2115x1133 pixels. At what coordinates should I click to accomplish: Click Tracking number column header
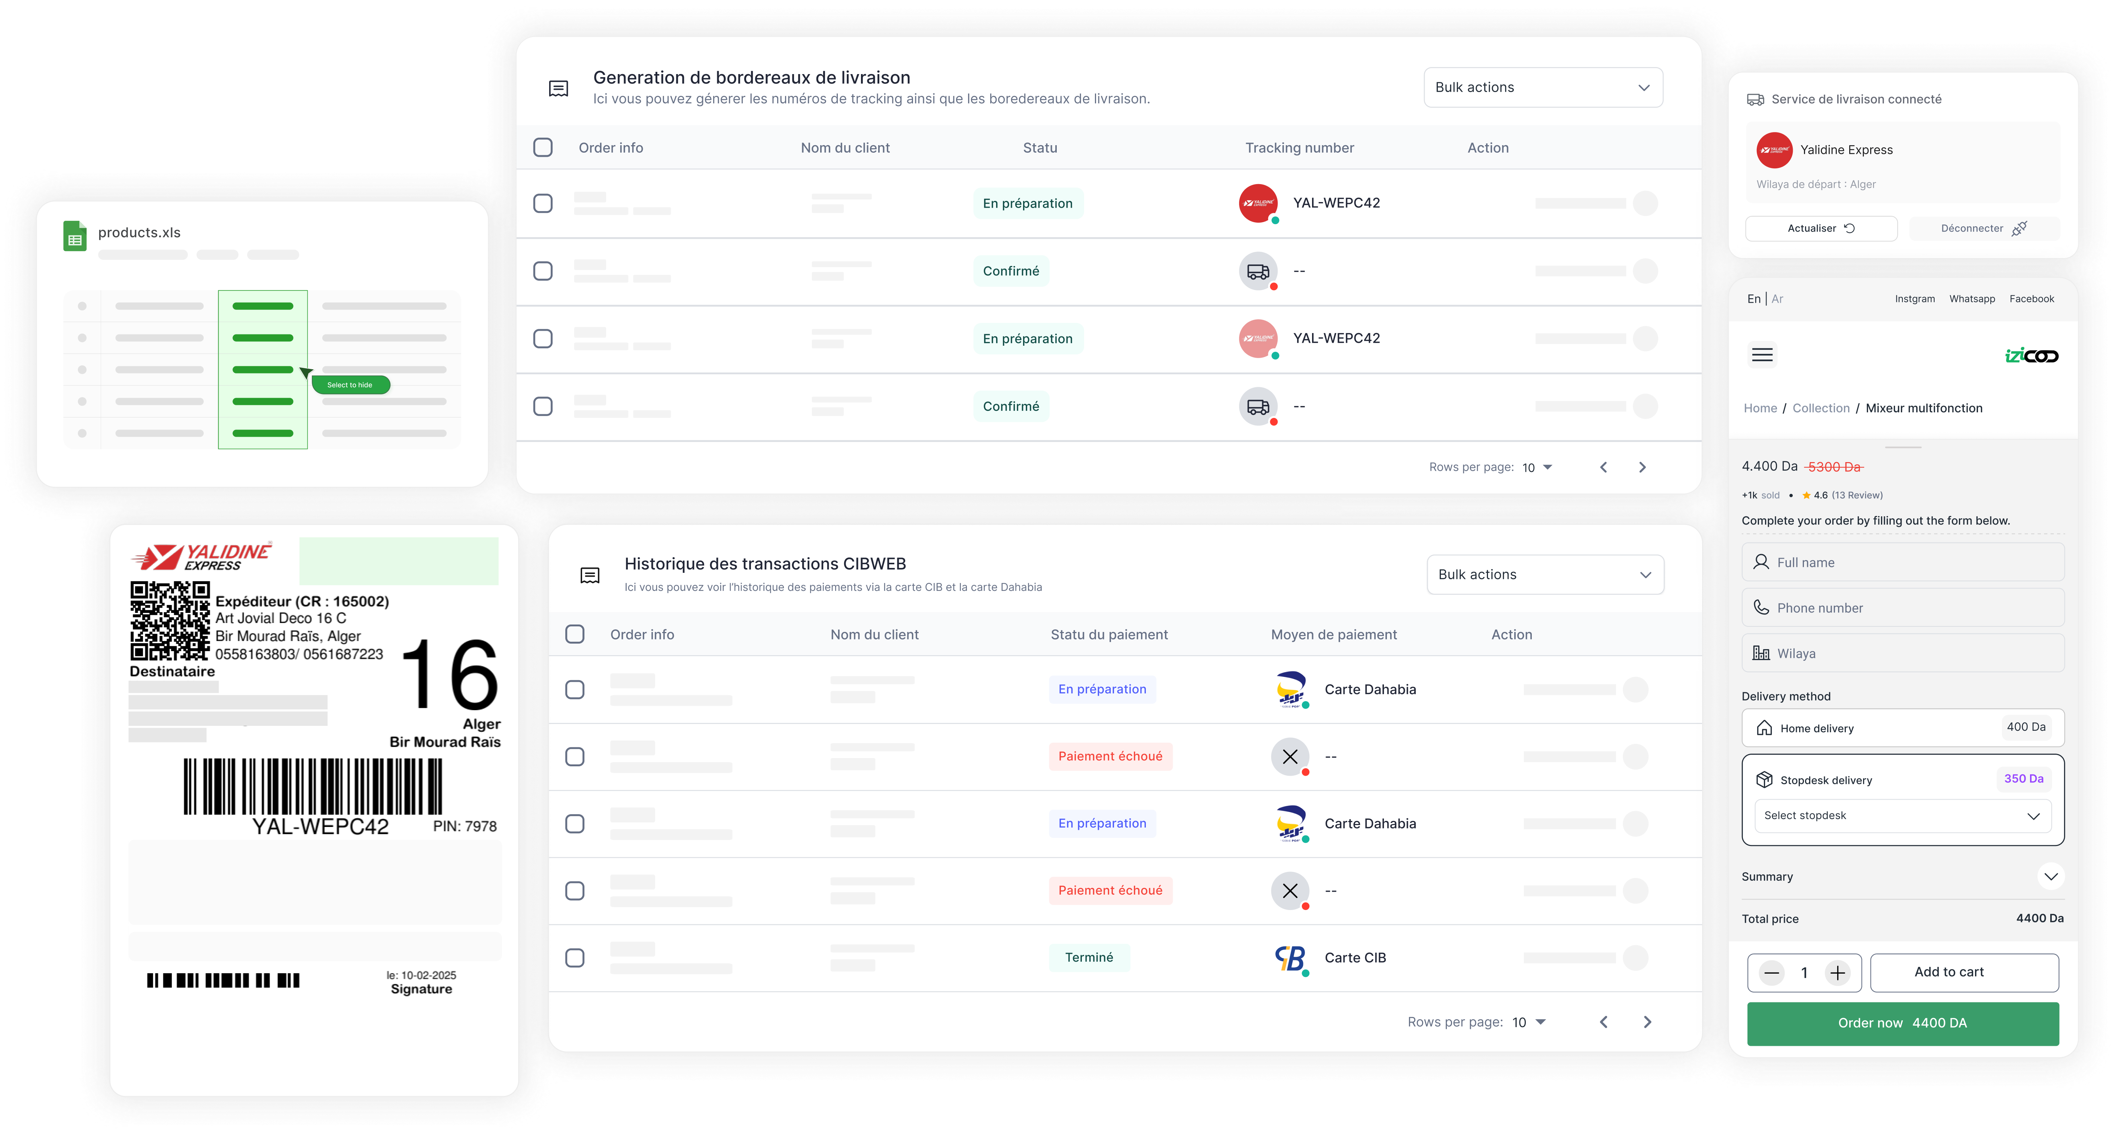(x=1299, y=148)
